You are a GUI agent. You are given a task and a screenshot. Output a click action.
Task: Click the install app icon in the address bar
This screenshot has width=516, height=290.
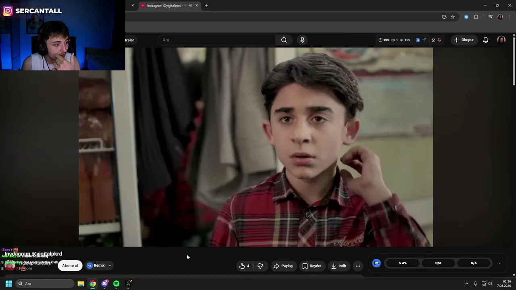coord(444,17)
